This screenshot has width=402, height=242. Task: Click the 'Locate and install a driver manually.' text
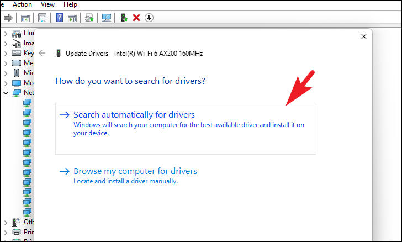tap(126, 181)
